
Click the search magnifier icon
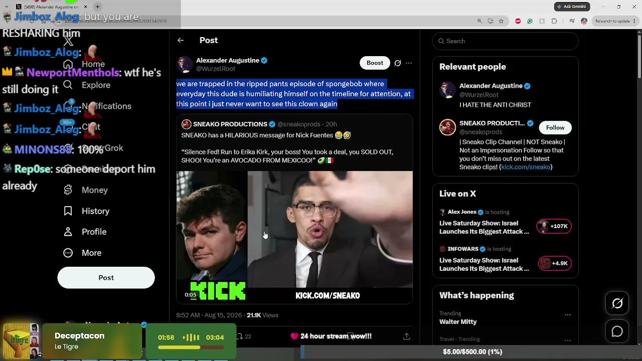point(441,41)
